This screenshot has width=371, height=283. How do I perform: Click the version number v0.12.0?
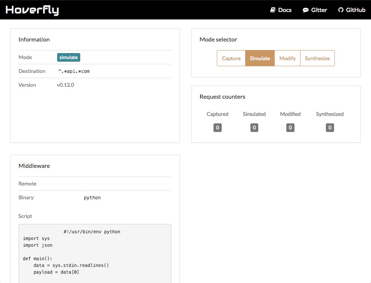[65, 85]
